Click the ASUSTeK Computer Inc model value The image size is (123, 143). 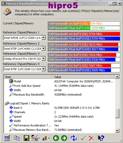pyautogui.click(x=84, y=81)
